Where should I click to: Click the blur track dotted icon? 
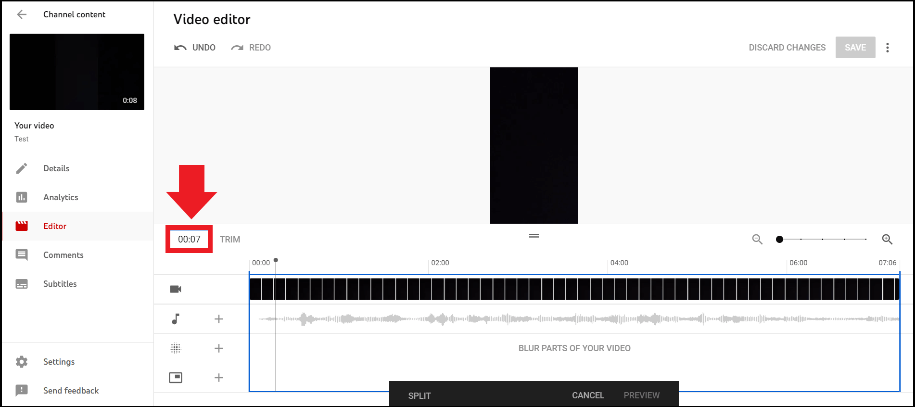(176, 348)
